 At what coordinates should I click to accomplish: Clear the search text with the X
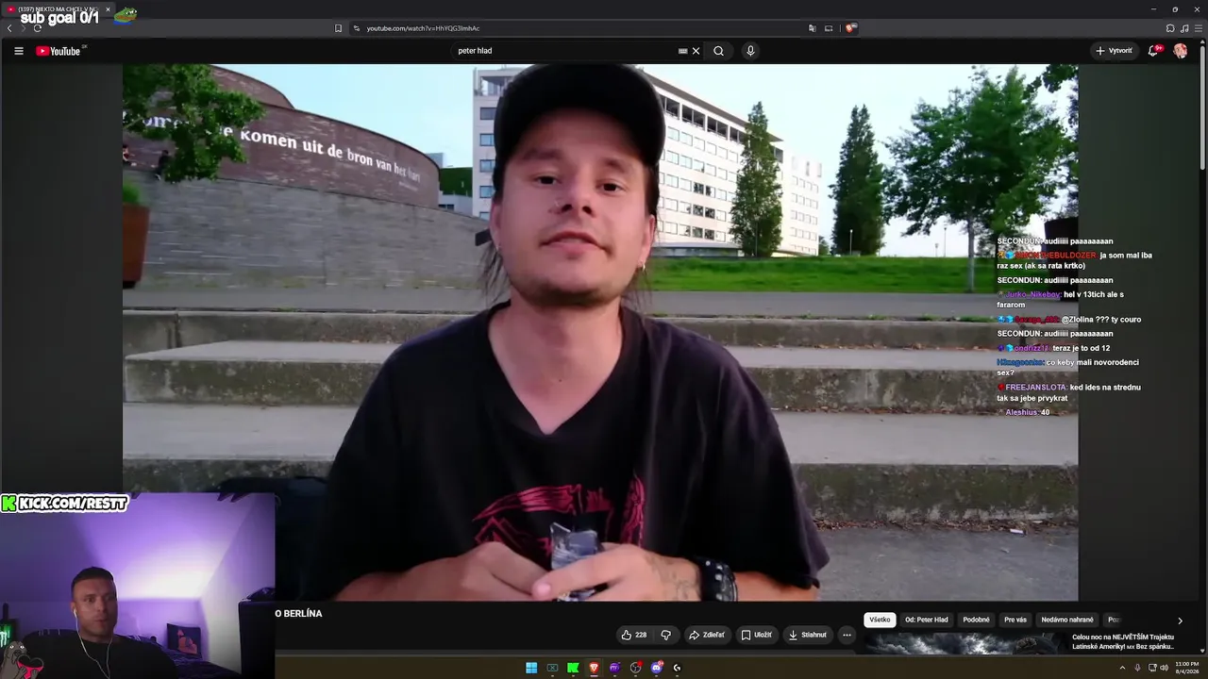[696, 51]
